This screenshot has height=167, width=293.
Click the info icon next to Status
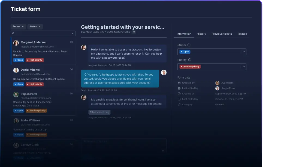pos(189,45)
